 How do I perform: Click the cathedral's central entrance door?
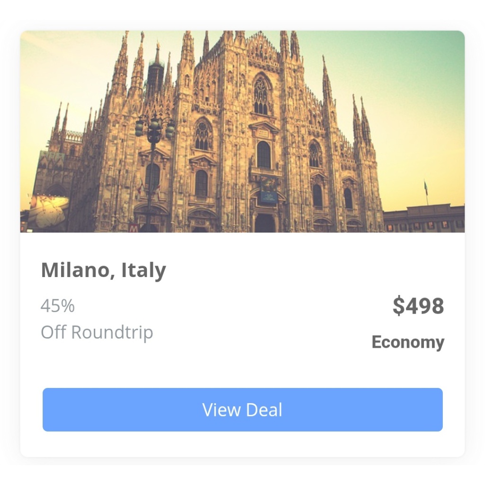[x=264, y=223]
